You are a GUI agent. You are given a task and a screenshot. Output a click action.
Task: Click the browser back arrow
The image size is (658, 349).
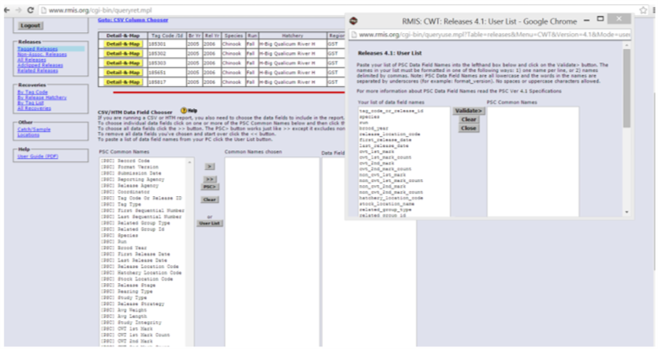(6, 10)
